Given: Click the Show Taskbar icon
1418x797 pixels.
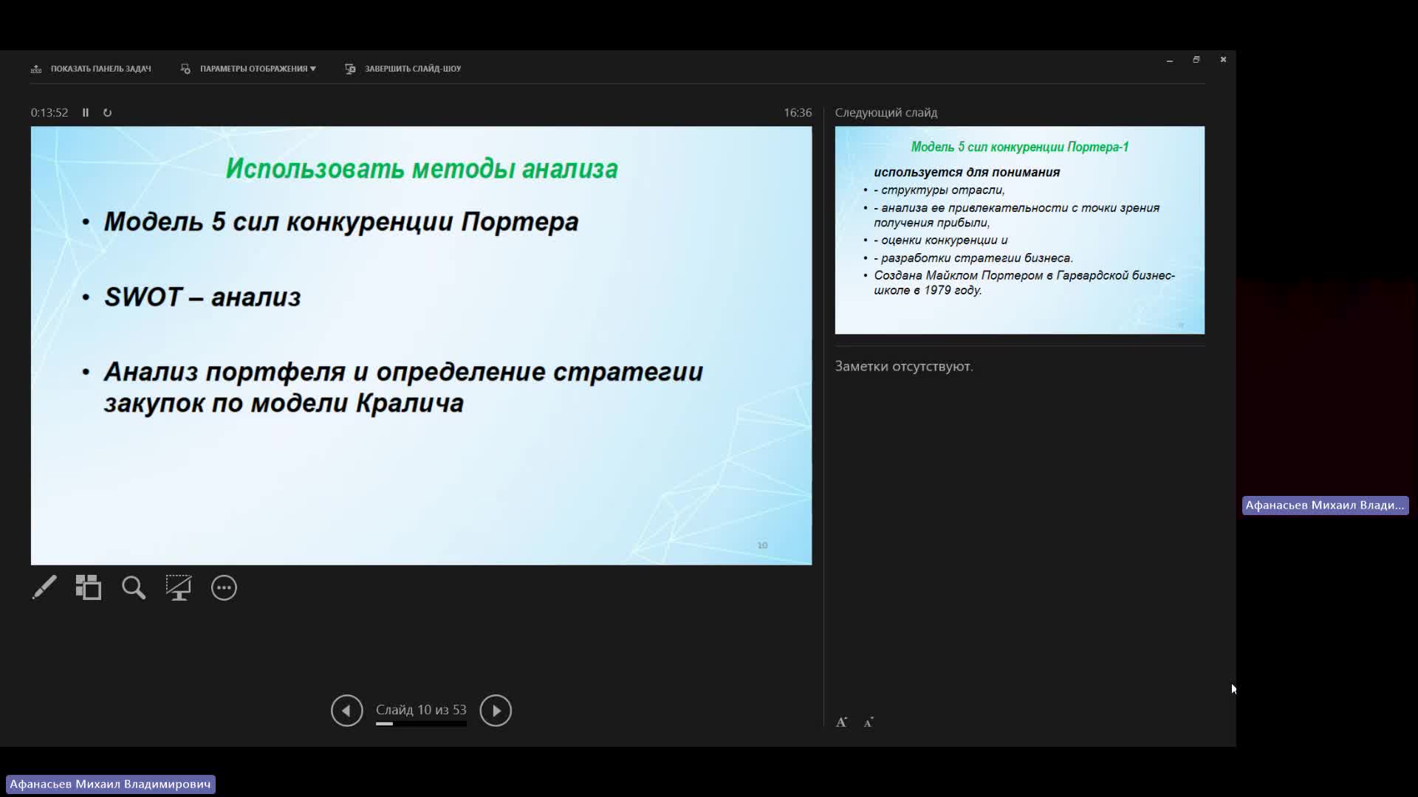Looking at the screenshot, I should (x=36, y=69).
